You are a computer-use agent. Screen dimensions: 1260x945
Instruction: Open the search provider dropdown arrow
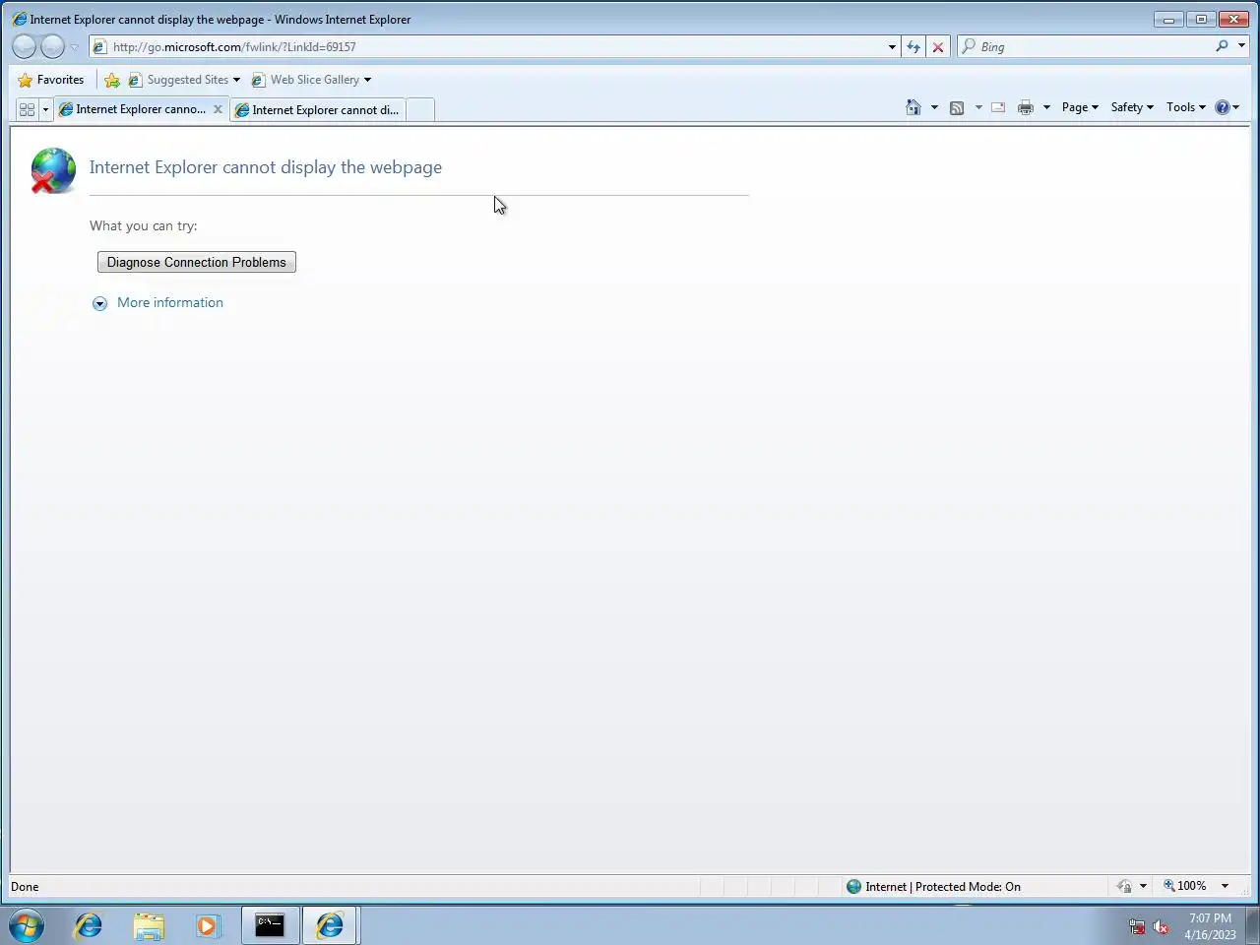[x=1241, y=46]
